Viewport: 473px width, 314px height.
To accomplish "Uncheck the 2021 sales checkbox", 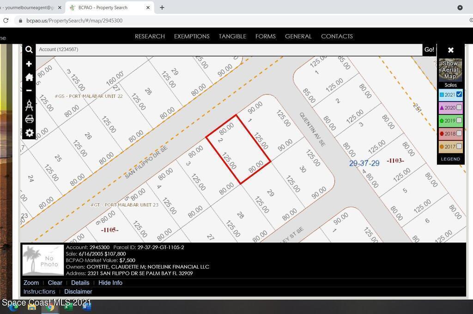I will (459, 94).
